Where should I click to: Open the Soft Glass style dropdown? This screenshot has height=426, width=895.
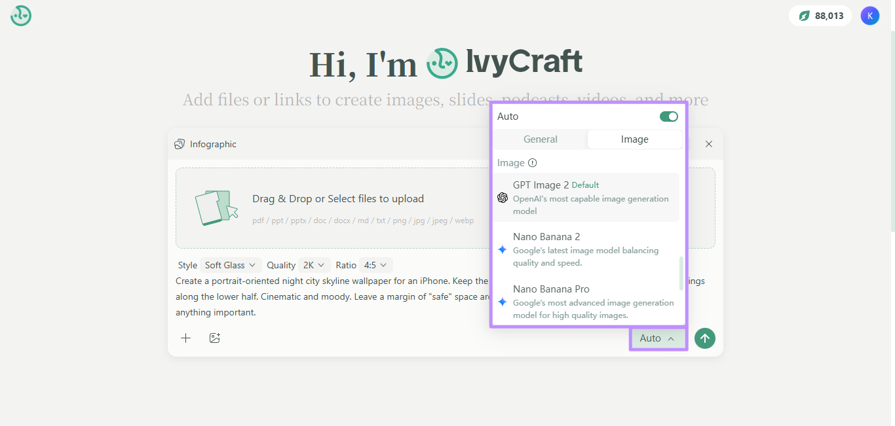[x=231, y=265]
